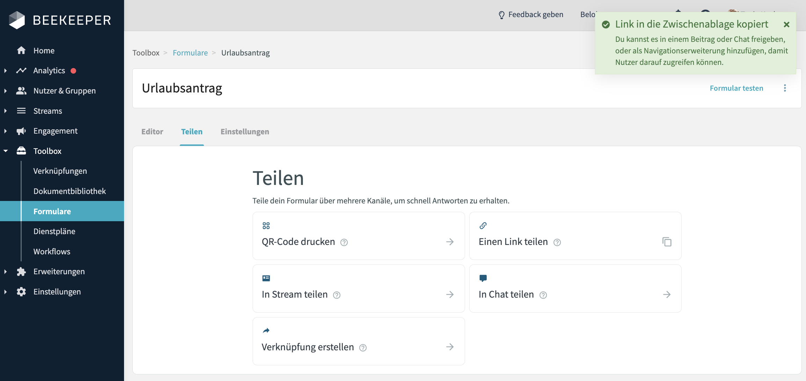Switch to the Editor tab
The width and height of the screenshot is (806, 381).
pyautogui.click(x=152, y=132)
